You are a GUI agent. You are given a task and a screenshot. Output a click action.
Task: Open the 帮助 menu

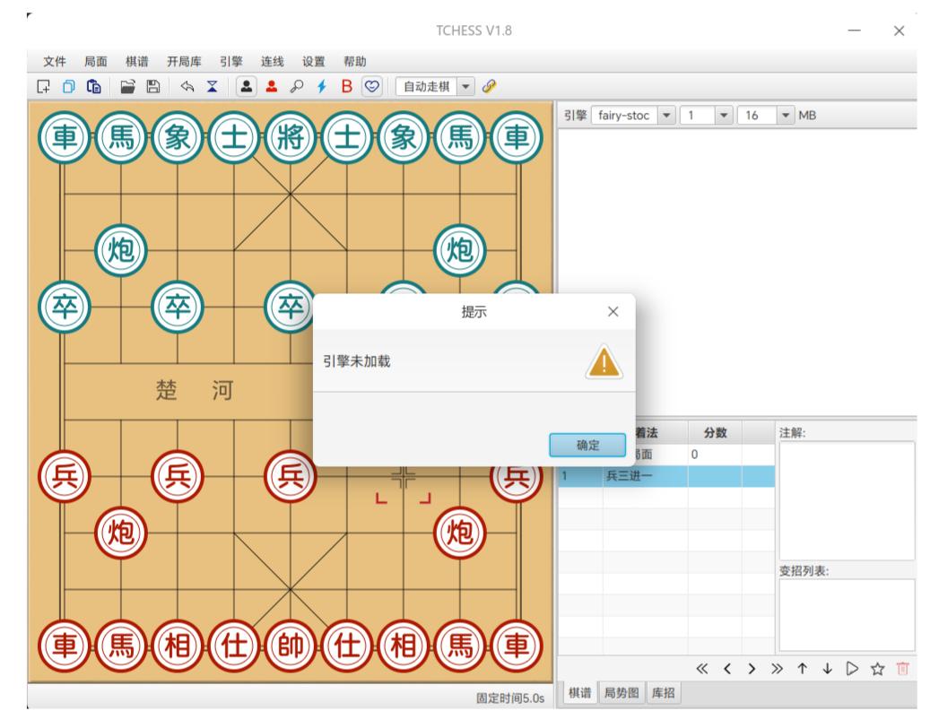(355, 61)
